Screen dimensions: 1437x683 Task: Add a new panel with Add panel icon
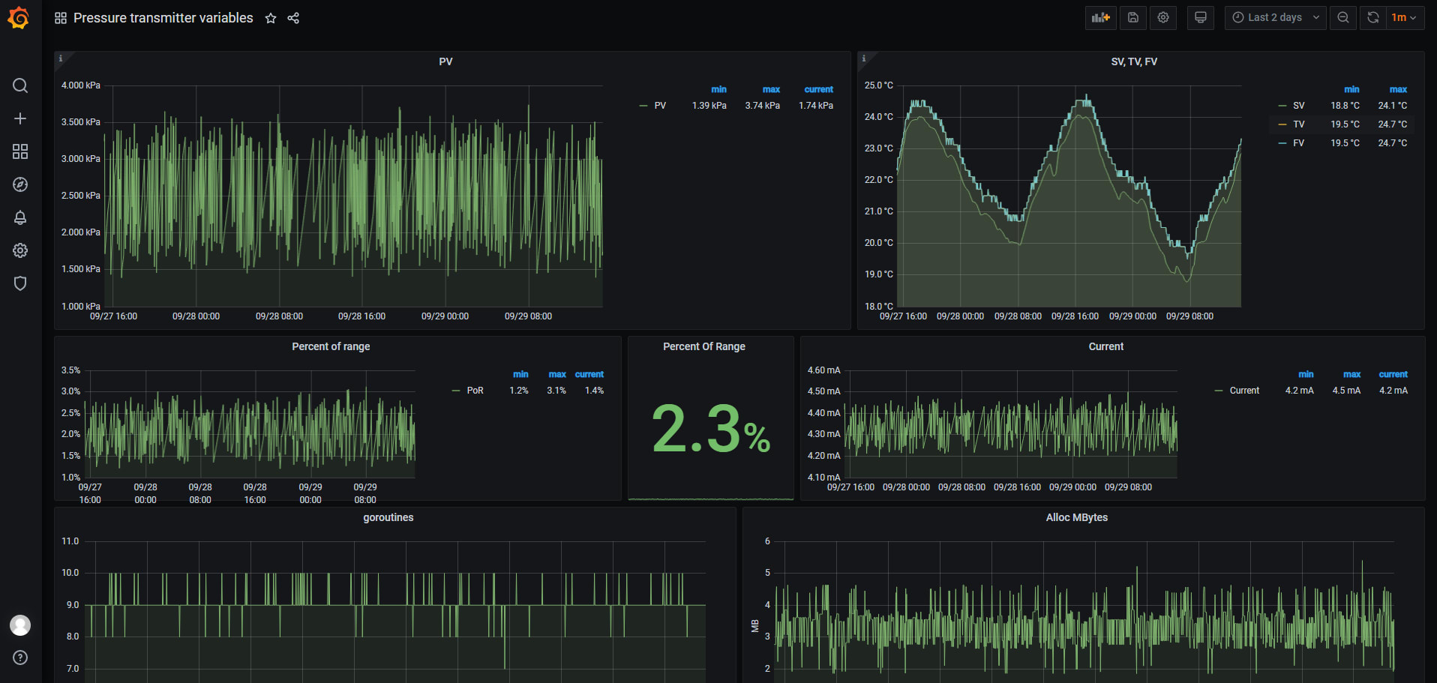tap(1101, 17)
